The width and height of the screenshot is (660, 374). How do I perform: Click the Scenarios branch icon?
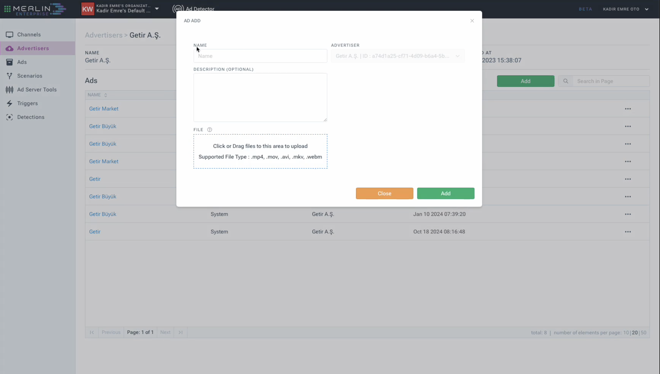click(10, 76)
